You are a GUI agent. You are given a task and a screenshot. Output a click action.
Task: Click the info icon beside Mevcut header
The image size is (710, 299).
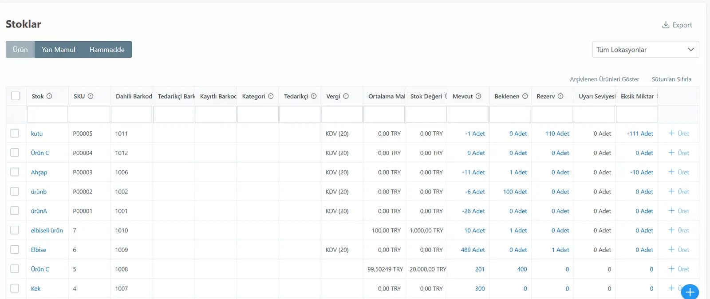pyautogui.click(x=478, y=96)
